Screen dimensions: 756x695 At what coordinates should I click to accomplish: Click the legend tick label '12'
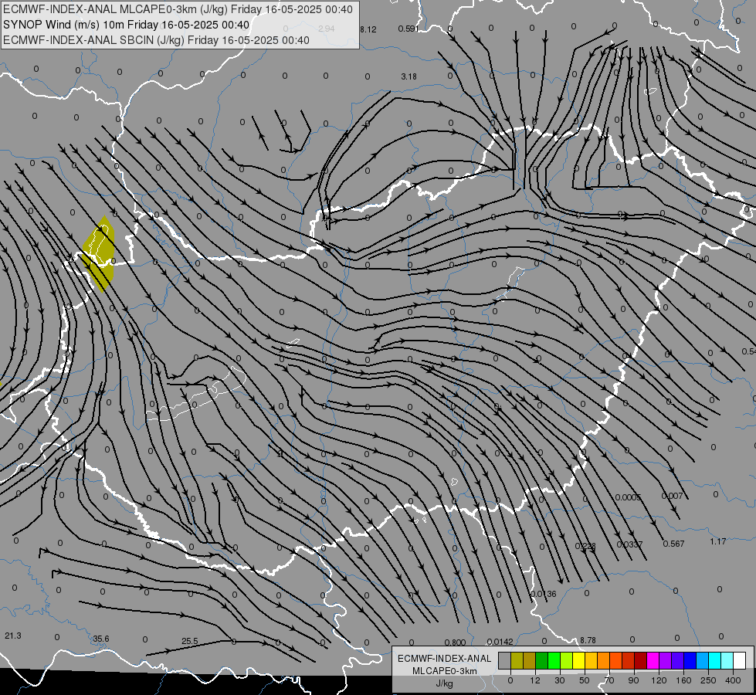click(535, 680)
